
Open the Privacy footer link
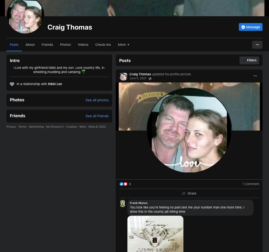(11, 127)
